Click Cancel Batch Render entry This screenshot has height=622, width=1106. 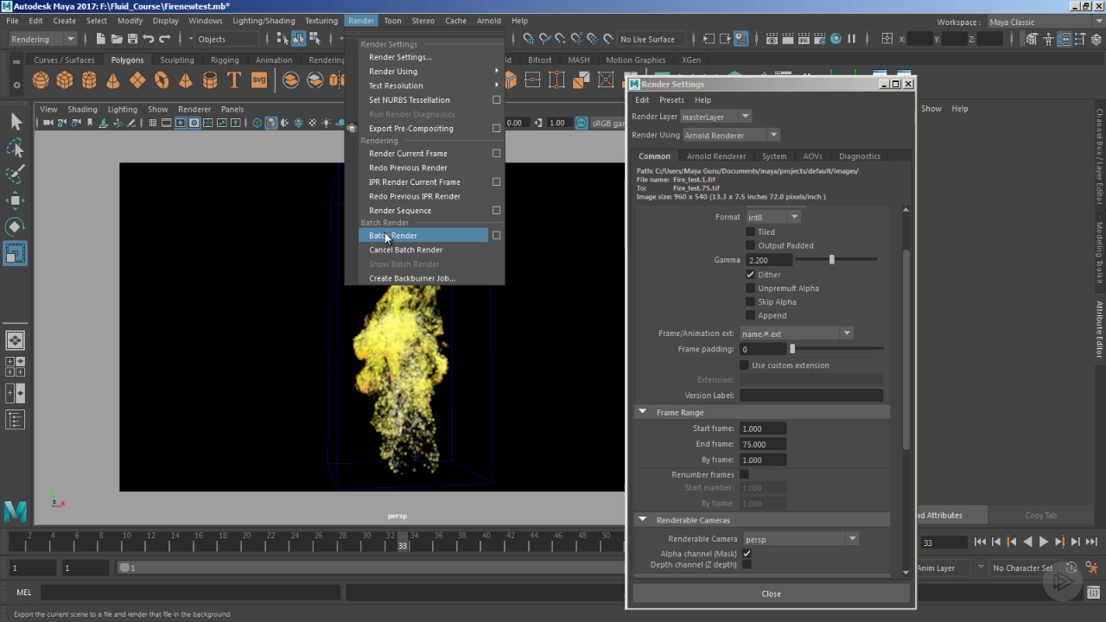click(406, 250)
